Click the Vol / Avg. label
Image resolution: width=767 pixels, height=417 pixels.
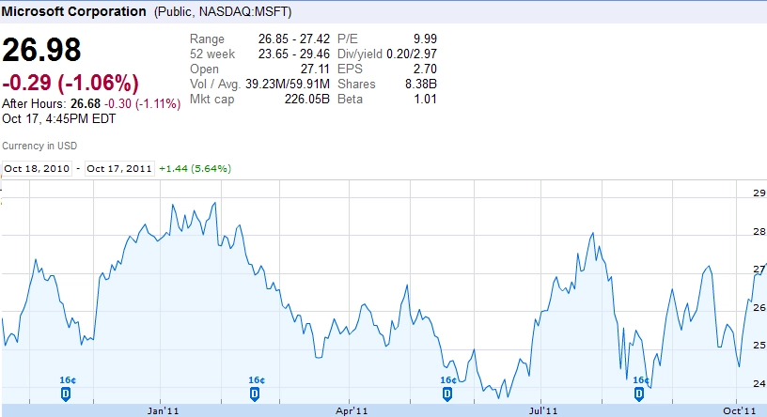coord(215,85)
